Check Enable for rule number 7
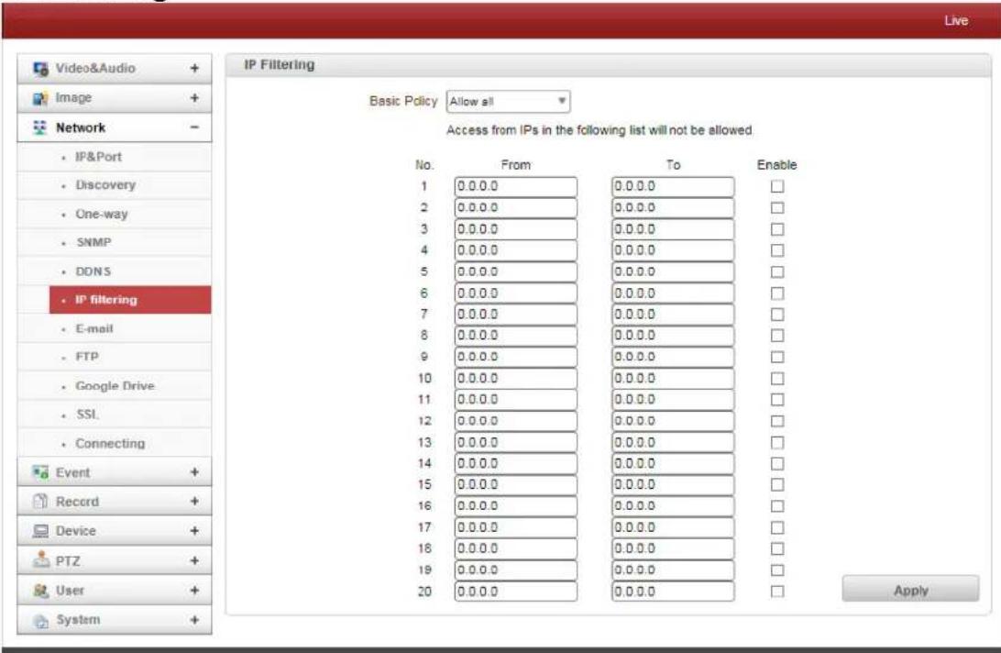The height and width of the screenshot is (653, 1001). coord(777,315)
